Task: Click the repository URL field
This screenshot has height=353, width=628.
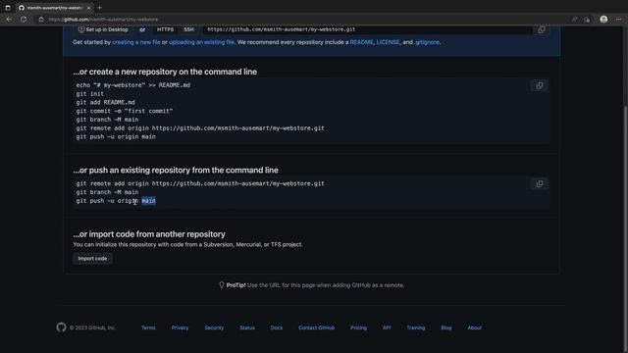Action: [x=369, y=29]
